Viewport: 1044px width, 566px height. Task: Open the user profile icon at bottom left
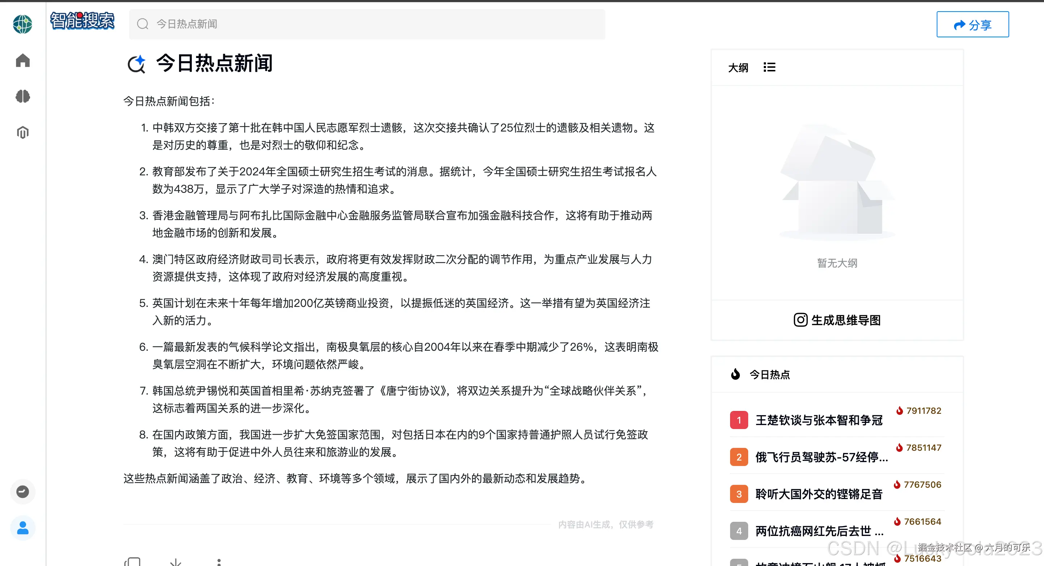[22, 528]
